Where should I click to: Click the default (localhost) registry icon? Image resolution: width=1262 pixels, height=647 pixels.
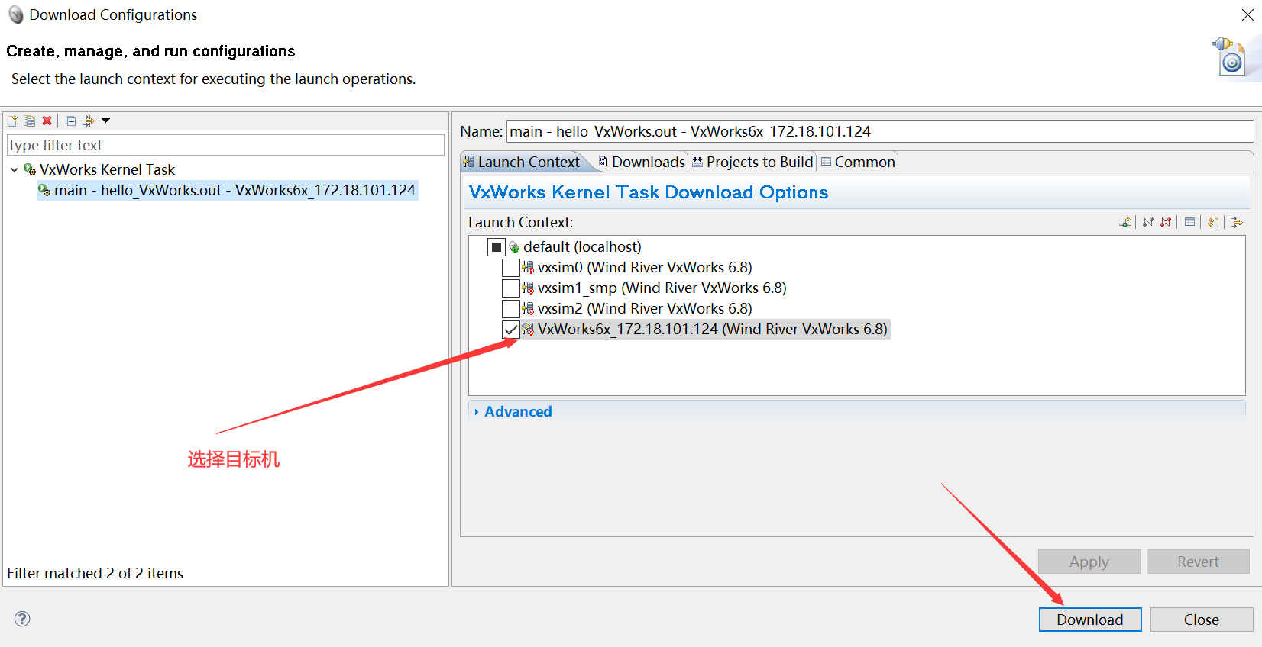coord(514,247)
